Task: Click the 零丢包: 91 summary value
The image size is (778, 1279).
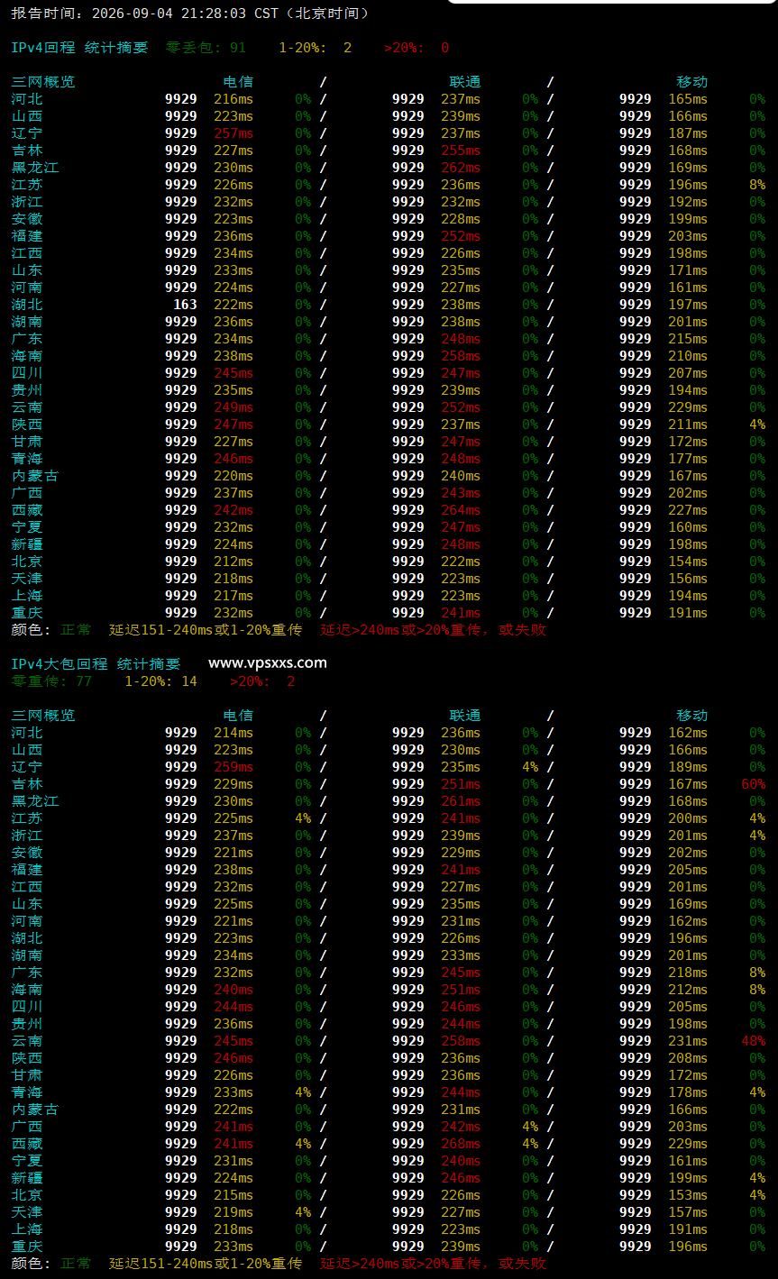Action: tap(206, 48)
